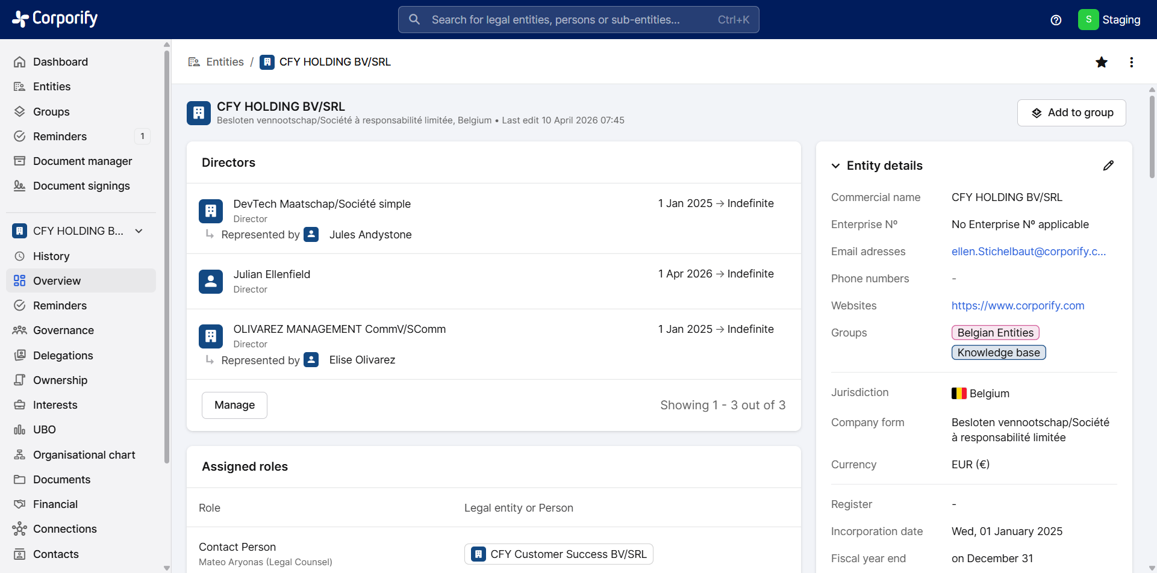The image size is (1157, 573).
Task: Open Organisational chart in sidebar
Action: tap(84, 455)
